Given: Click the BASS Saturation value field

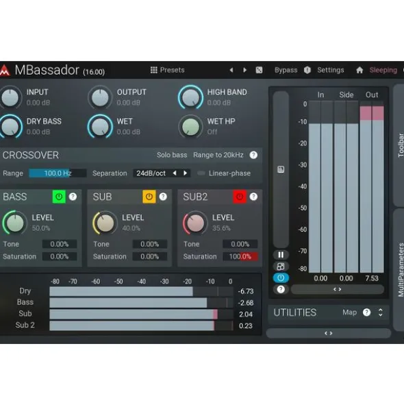Looking at the screenshot, I should 60,256.
